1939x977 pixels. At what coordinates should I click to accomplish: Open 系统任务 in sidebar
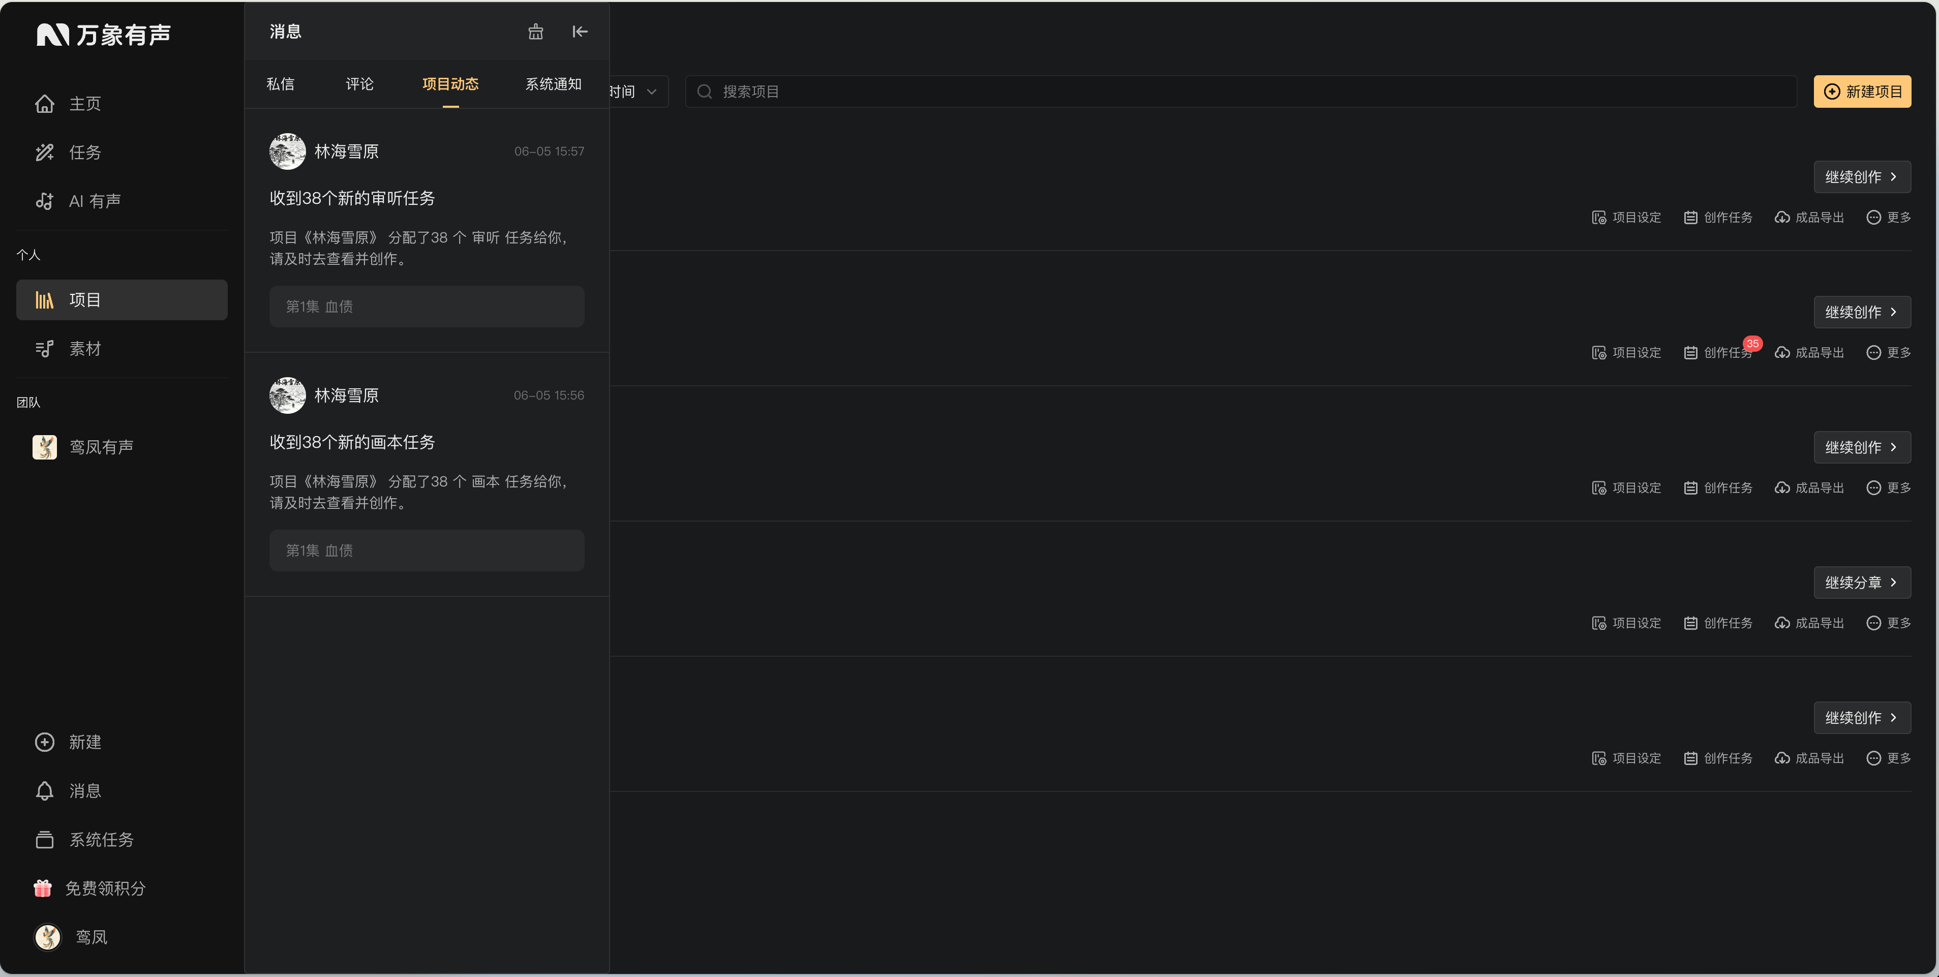pyautogui.click(x=121, y=840)
